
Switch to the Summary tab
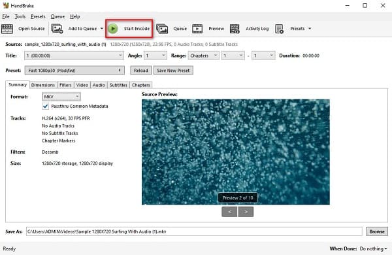[x=18, y=84]
